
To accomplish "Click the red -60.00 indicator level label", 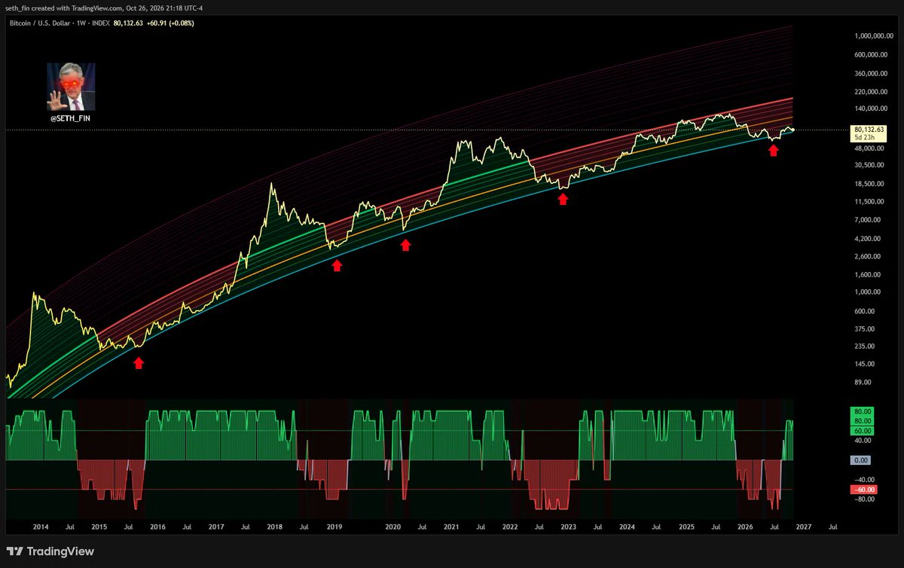I will [x=863, y=490].
